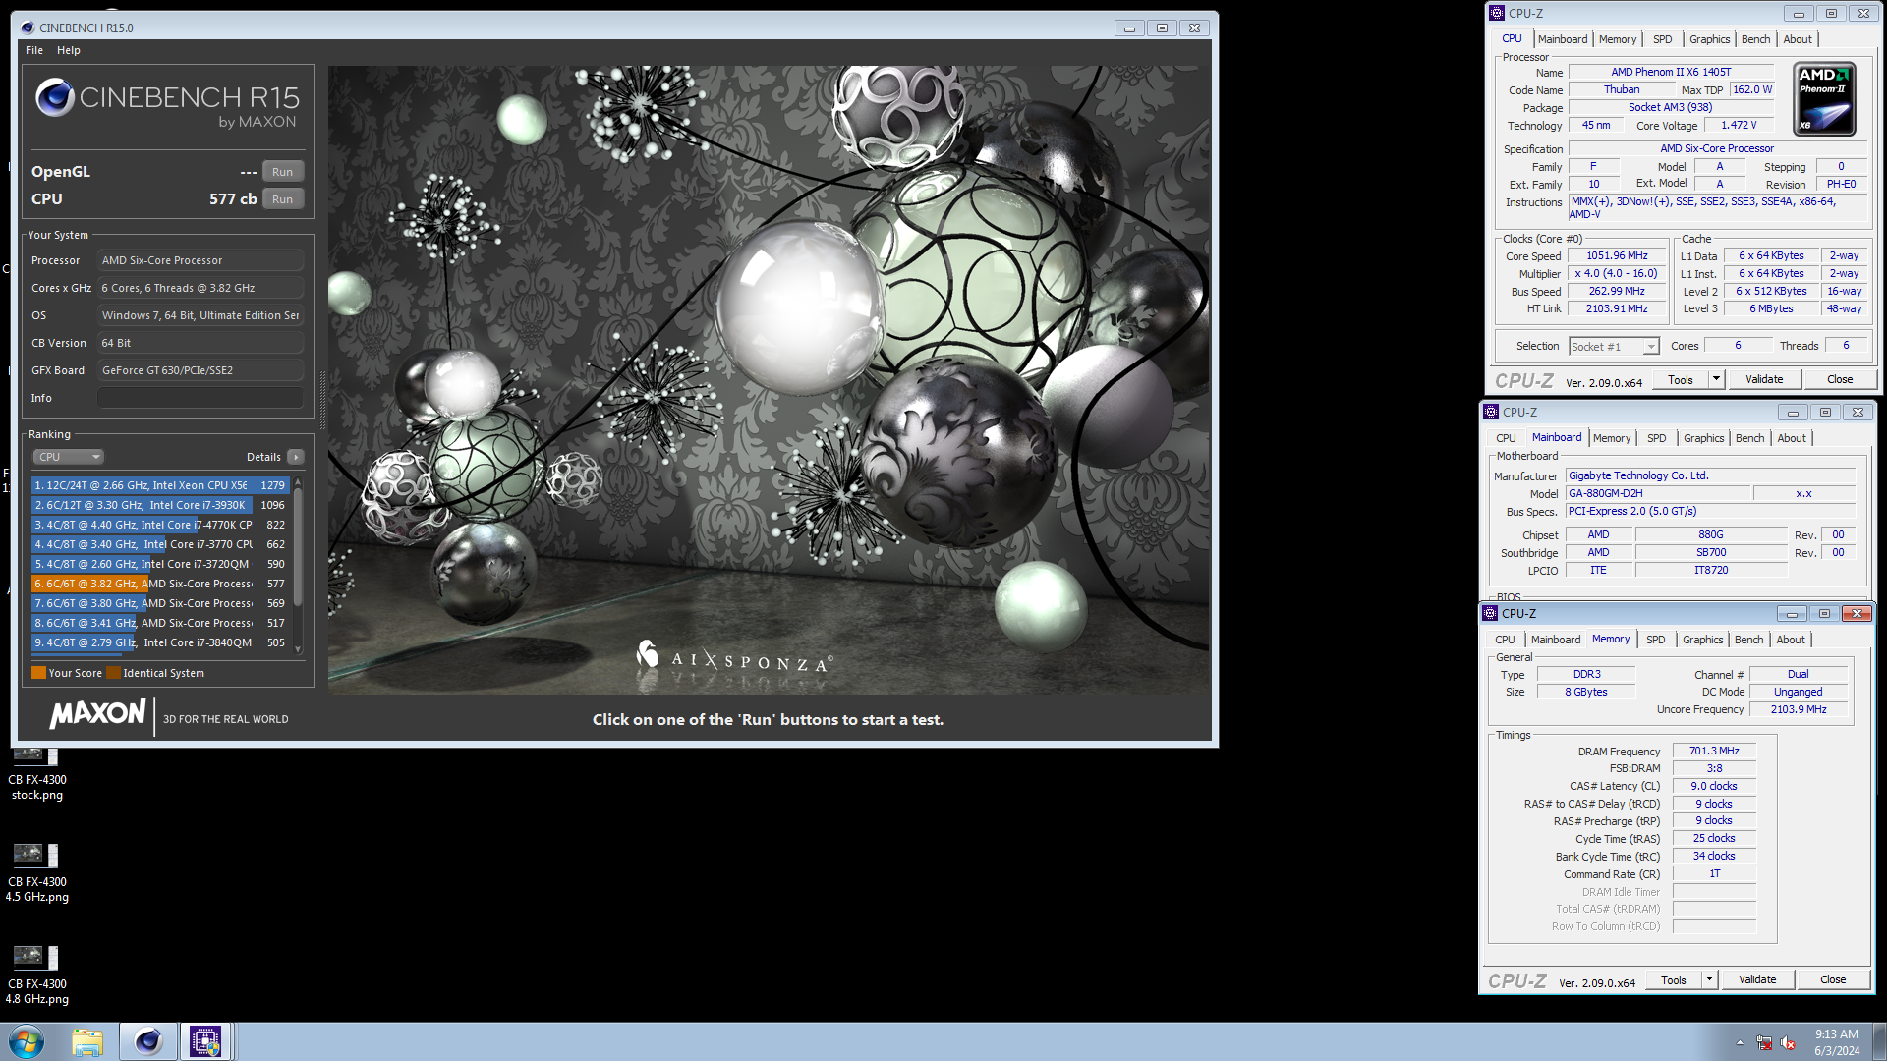Image resolution: width=1887 pixels, height=1061 pixels.
Task: Select ranking row 3.41 GHz AMD 517
Action: click(160, 623)
